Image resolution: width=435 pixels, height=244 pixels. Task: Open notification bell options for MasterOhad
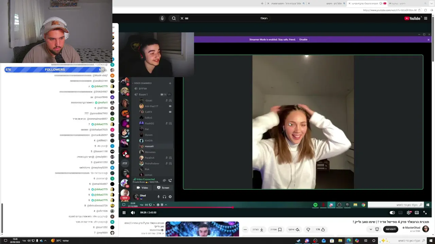pos(374,229)
